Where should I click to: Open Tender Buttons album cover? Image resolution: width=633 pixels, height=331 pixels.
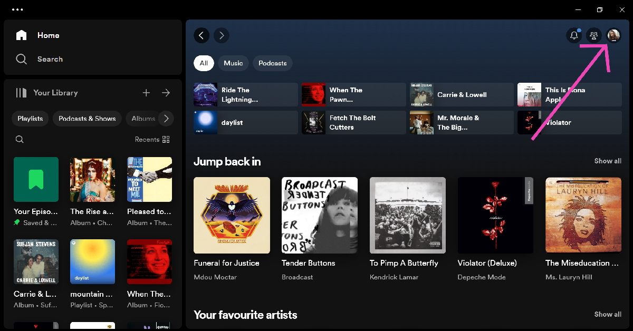[320, 215]
